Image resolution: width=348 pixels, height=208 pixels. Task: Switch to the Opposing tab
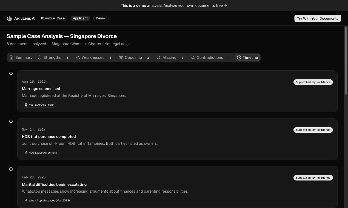click(133, 57)
